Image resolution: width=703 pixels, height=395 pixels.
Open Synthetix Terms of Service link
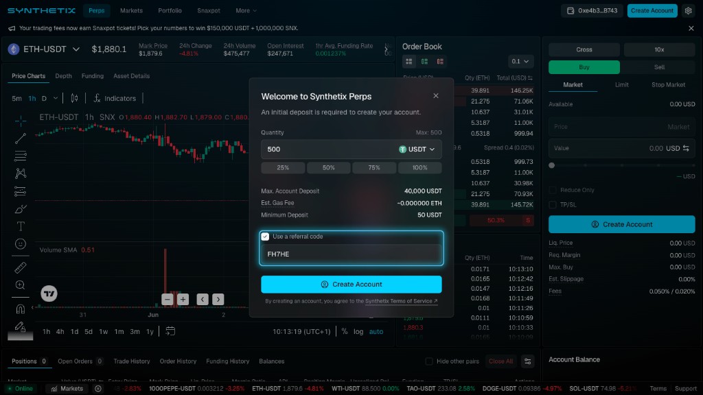[x=401, y=301]
